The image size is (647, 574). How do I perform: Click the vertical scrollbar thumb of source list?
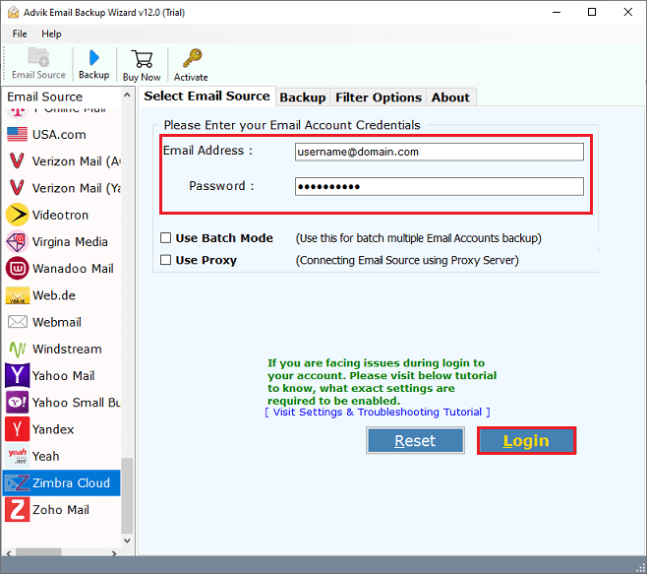127,495
